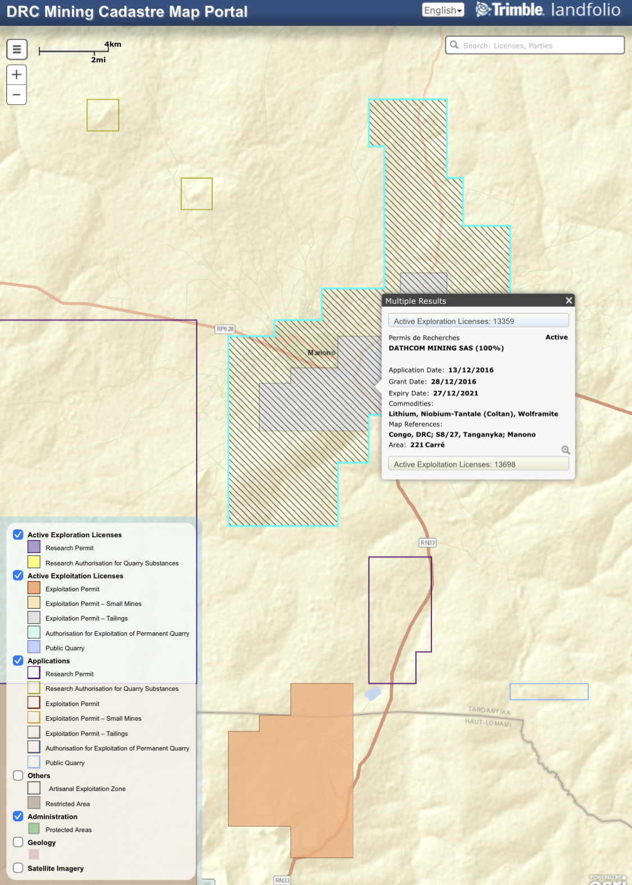The height and width of the screenshot is (885, 632).
Task: Zoom in the map with plus button
Action: tap(17, 74)
